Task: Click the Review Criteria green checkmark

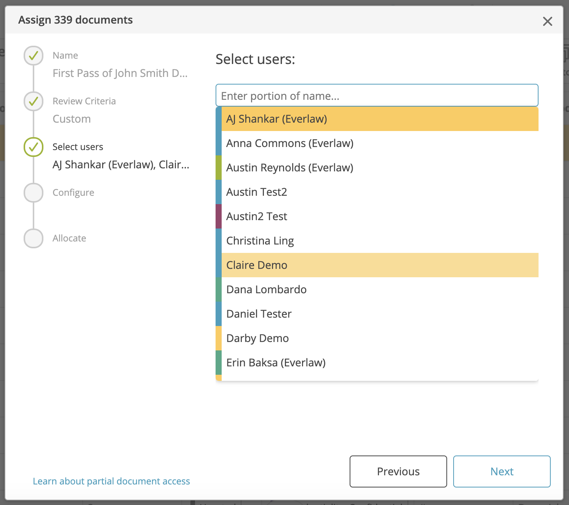Action: (x=33, y=101)
